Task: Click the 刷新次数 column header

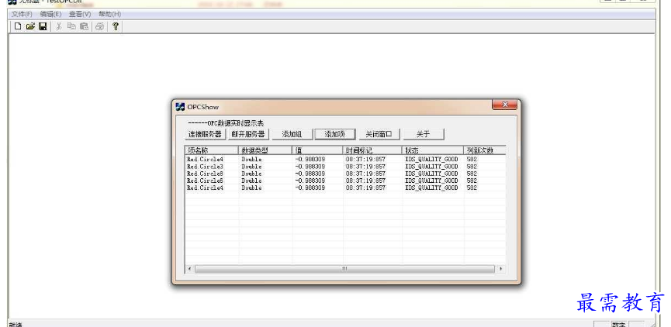Action: click(x=484, y=150)
